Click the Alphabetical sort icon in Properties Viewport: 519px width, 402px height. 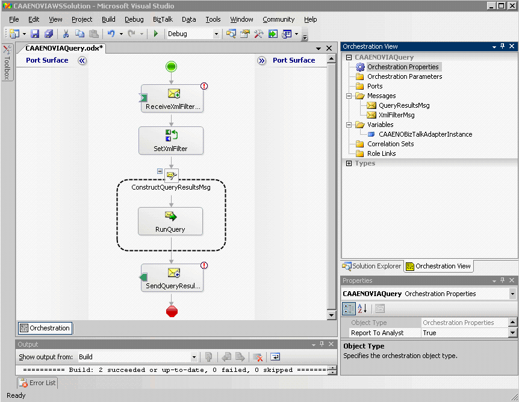point(362,309)
